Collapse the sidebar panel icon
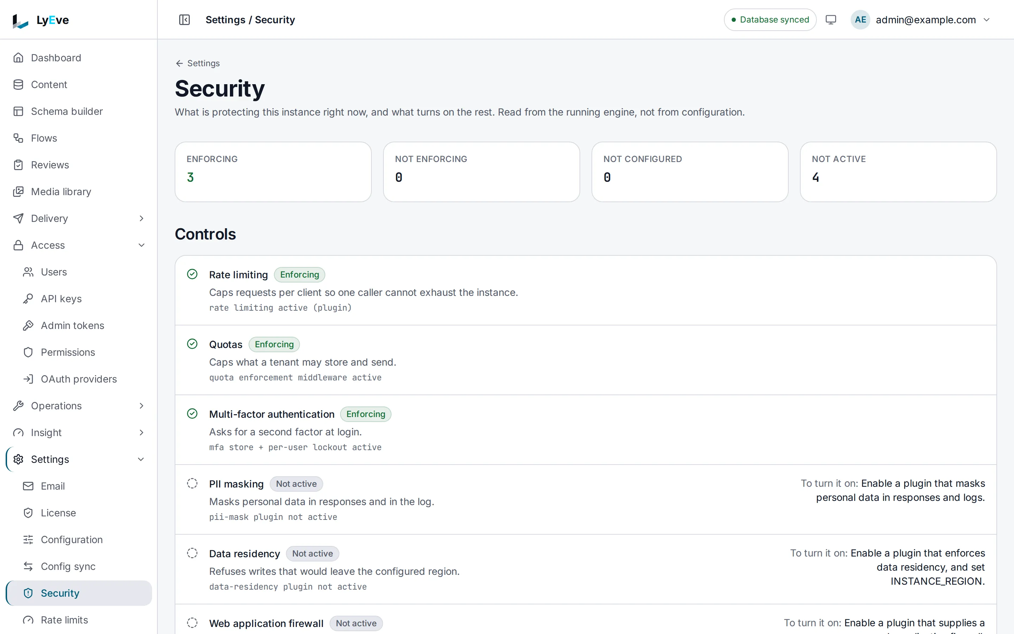The width and height of the screenshot is (1014, 634). pyautogui.click(x=184, y=20)
